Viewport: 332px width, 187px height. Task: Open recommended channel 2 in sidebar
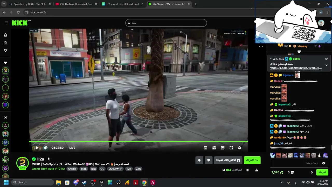coord(5,71)
